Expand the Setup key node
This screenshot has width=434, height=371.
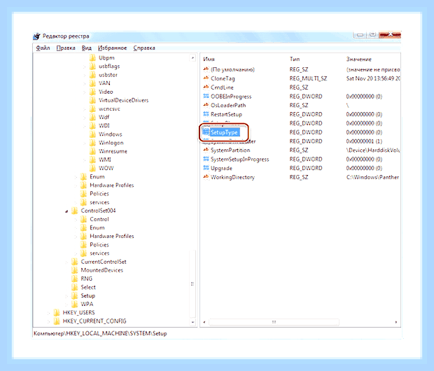click(66, 296)
